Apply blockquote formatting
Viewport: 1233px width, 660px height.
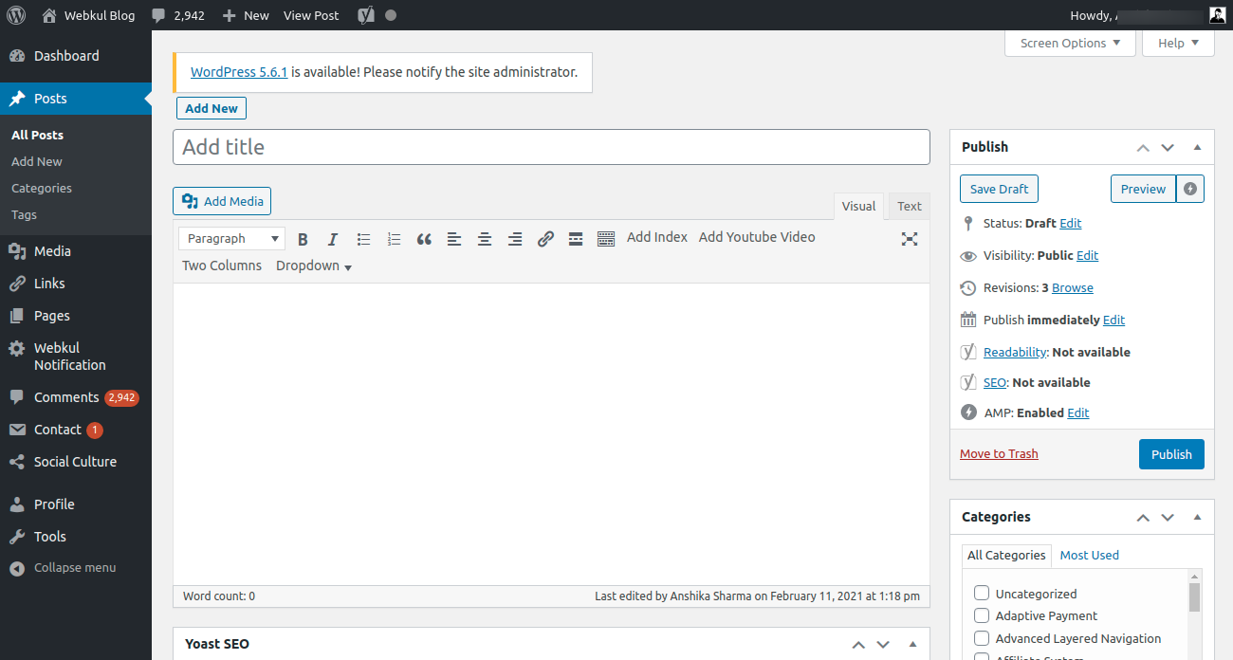coord(424,239)
